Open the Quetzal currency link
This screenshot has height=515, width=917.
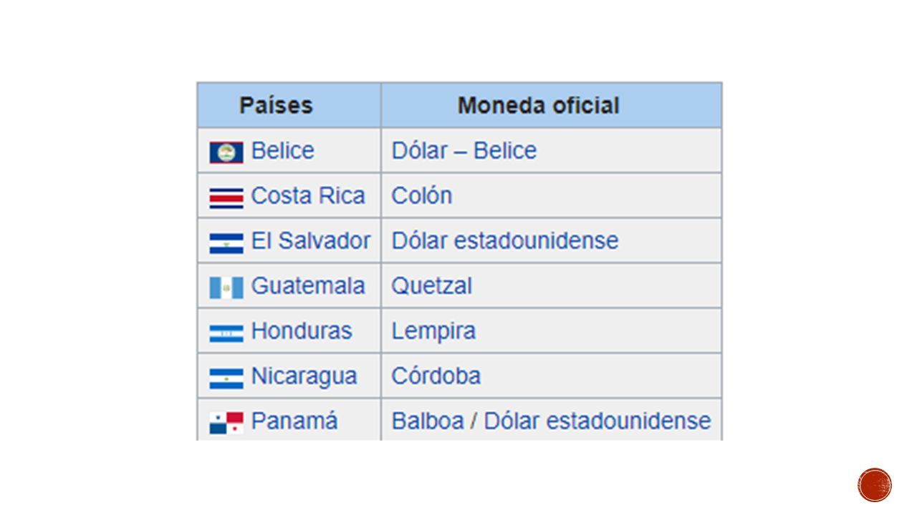[x=431, y=285]
